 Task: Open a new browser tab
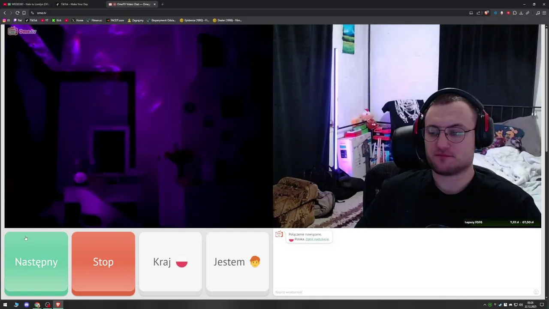162,4
